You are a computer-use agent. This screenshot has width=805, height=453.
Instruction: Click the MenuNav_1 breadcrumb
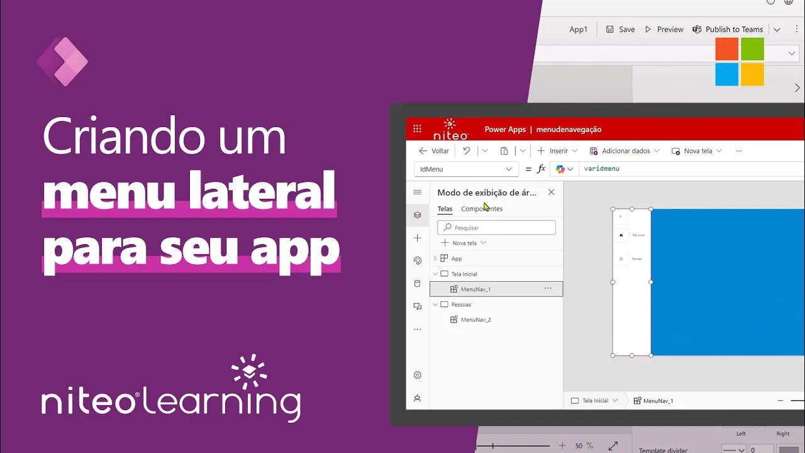point(653,401)
